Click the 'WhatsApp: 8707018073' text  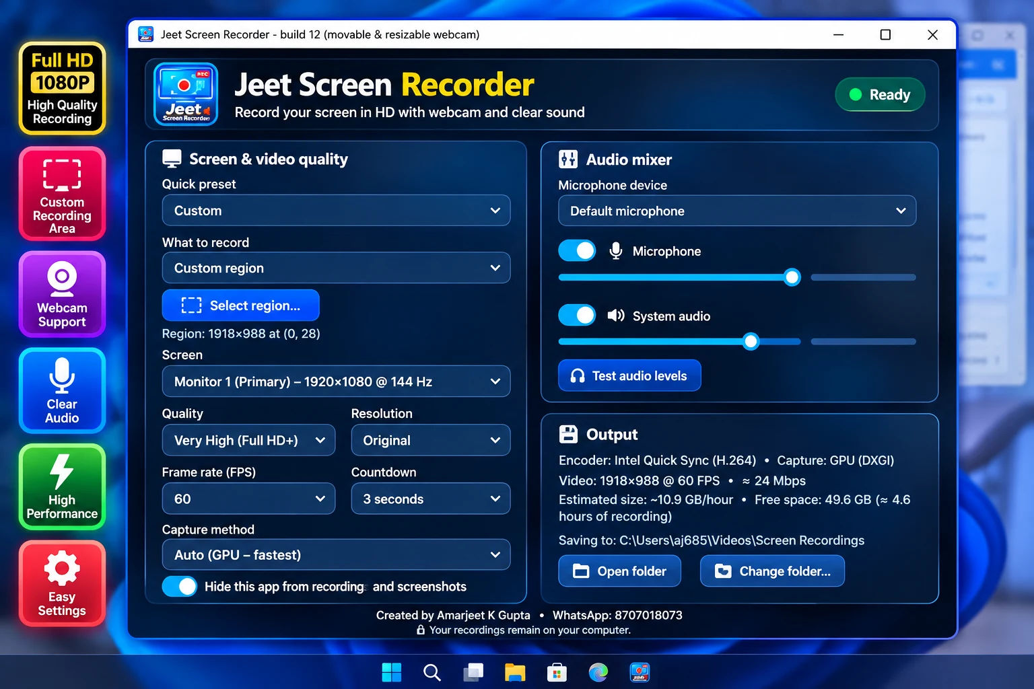pyautogui.click(x=617, y=615)
